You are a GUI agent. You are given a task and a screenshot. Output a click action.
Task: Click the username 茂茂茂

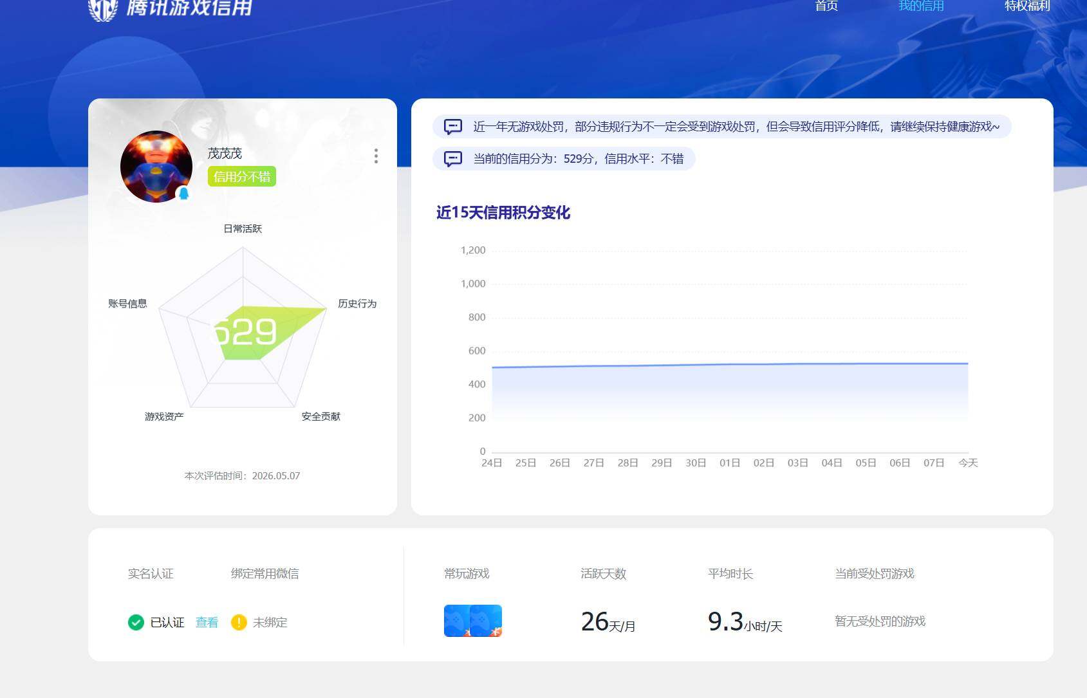click(225, 153)
